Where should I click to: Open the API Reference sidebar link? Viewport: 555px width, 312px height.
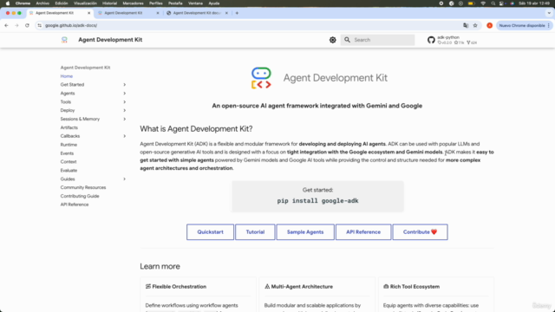(75, 205)
